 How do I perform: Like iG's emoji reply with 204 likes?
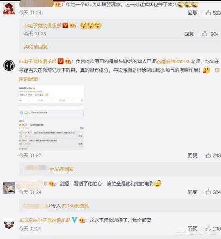tap(205, 34)
